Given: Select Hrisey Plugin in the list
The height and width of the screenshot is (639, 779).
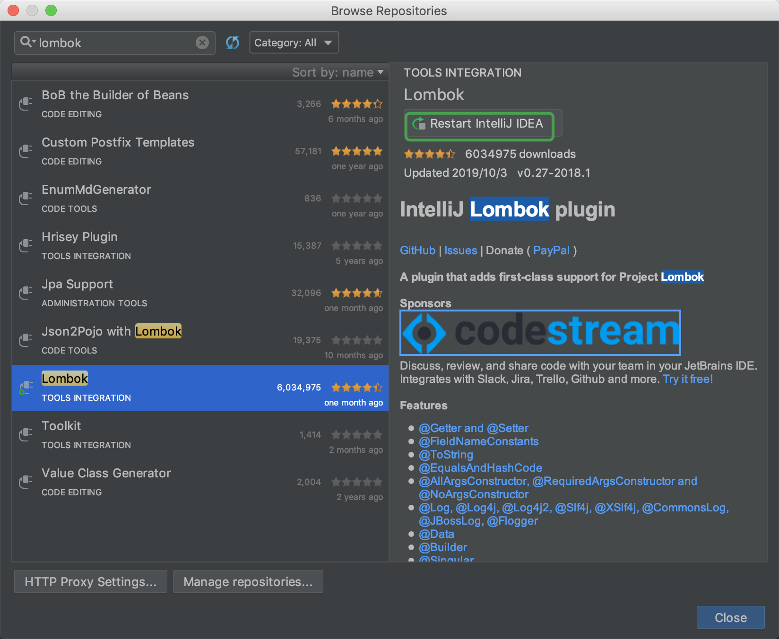Looking at the screenshot, I should [x=200, y=246].
